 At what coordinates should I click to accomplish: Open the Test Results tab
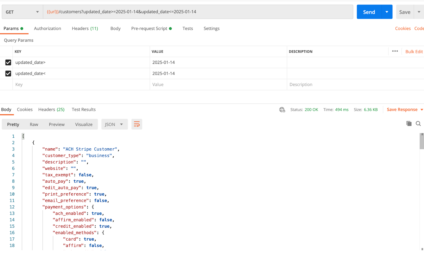(x=84, y=110)
